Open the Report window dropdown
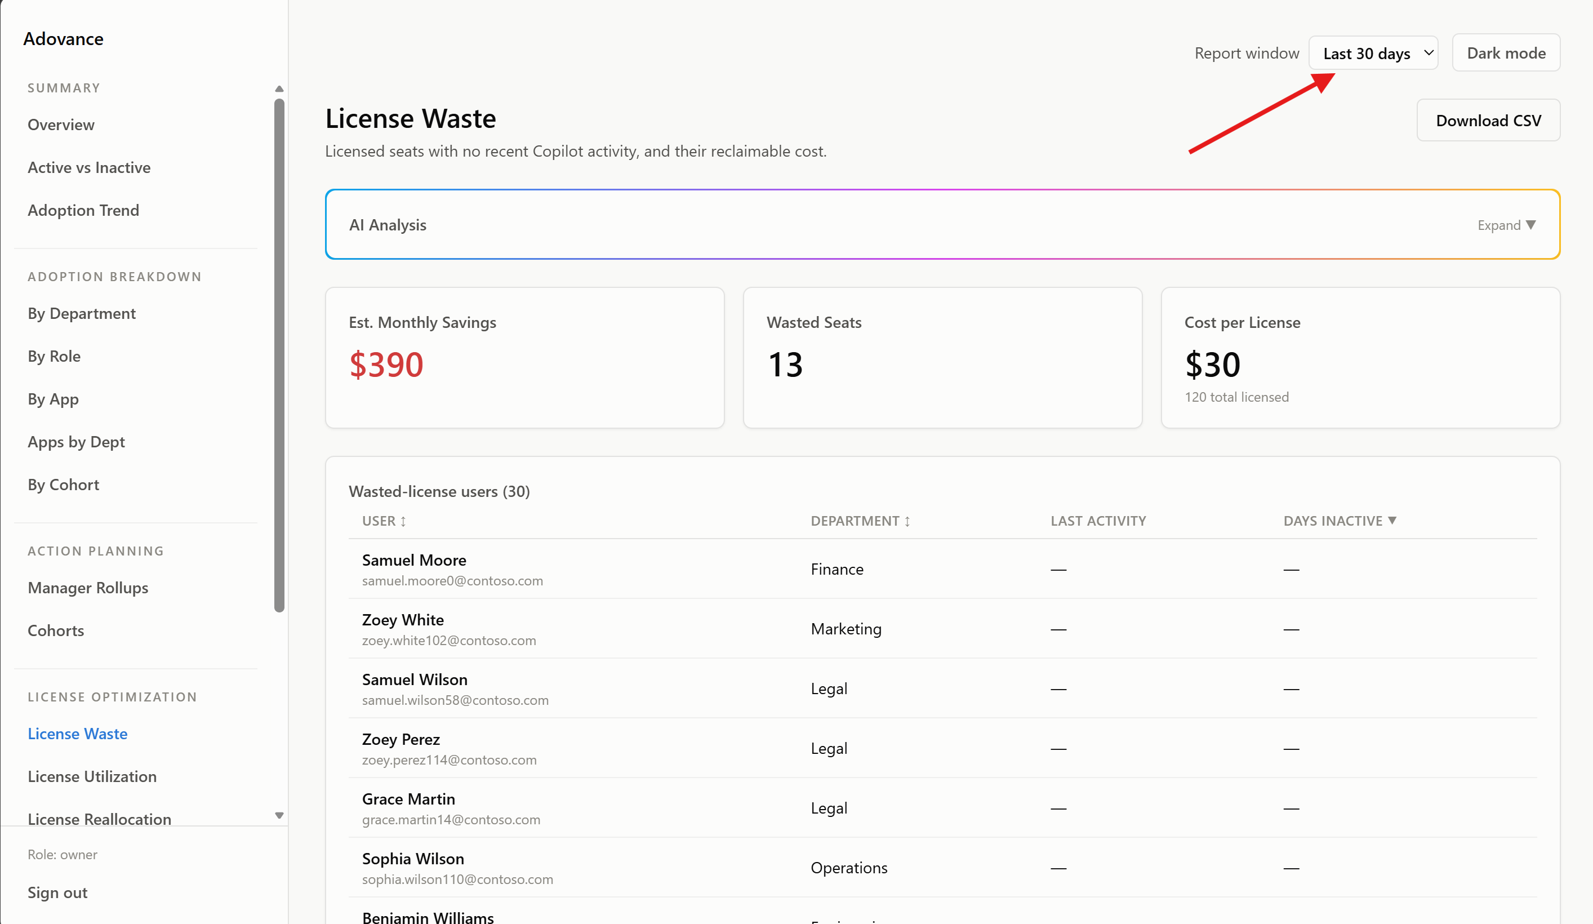Viewport: 1593px width, 924px height. pos(1373,53)
